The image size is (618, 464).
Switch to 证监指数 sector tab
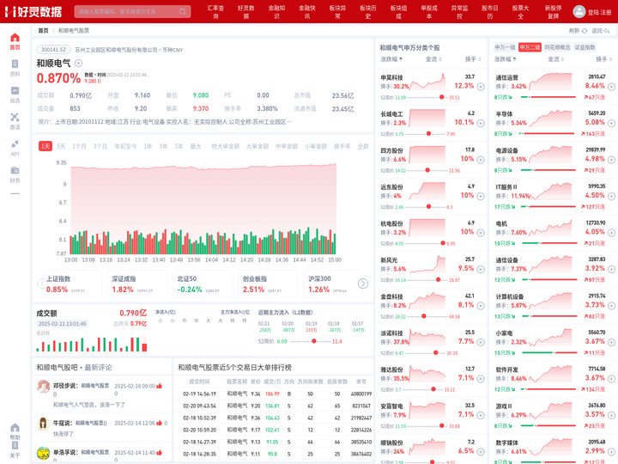pos(585,47)
